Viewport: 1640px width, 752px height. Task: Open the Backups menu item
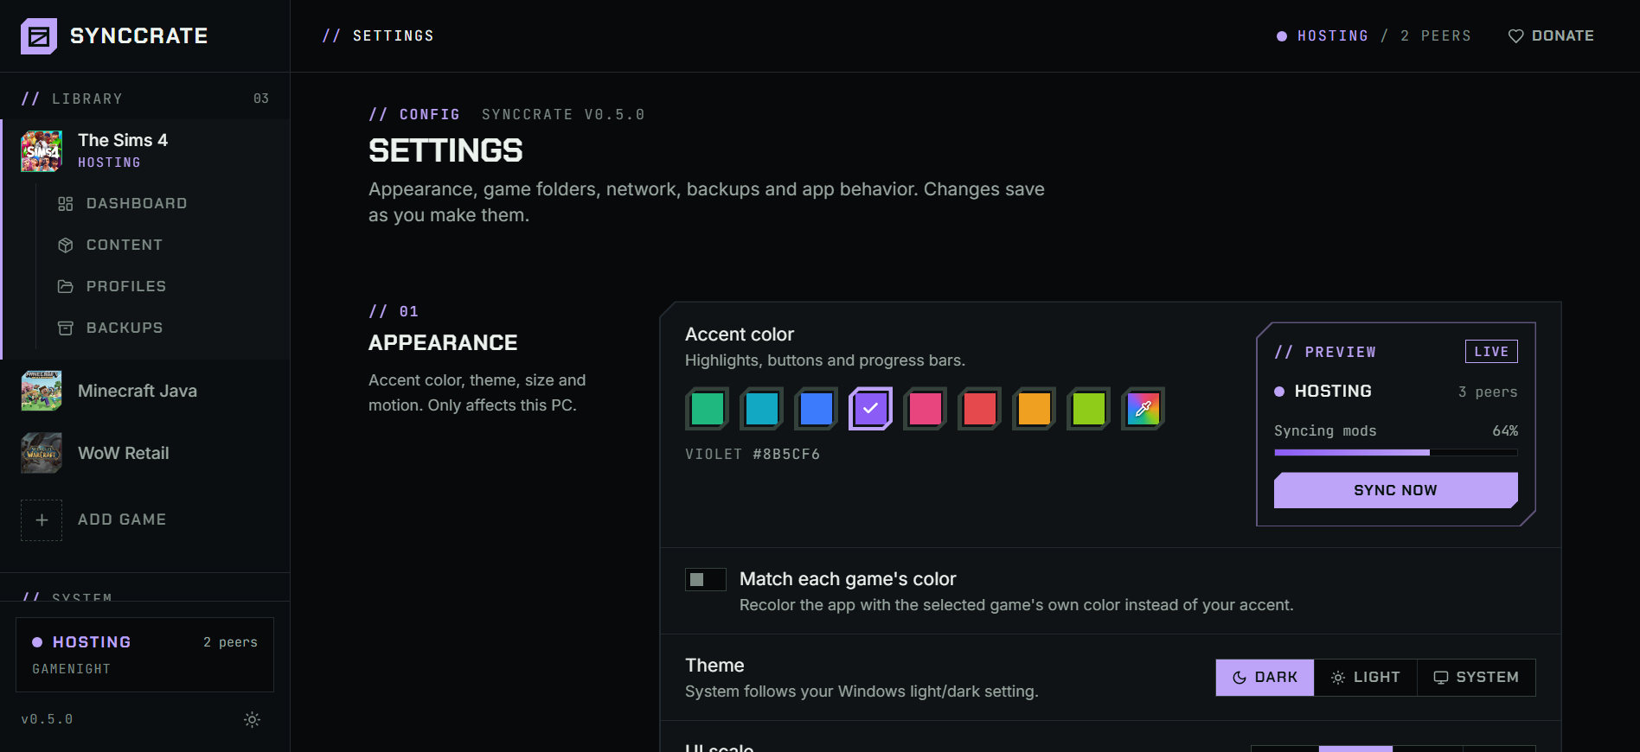162,328
